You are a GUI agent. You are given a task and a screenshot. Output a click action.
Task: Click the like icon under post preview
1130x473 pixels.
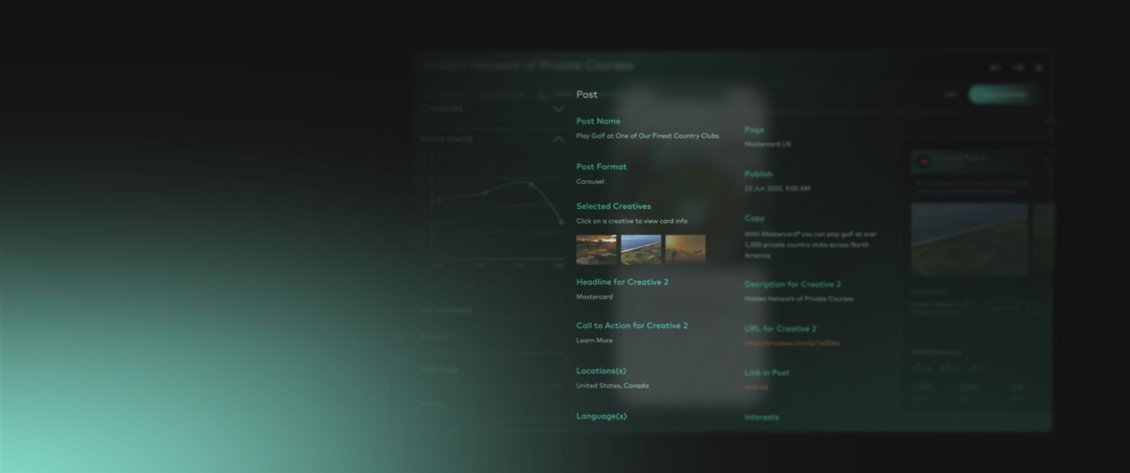click(x=917, y=368)
